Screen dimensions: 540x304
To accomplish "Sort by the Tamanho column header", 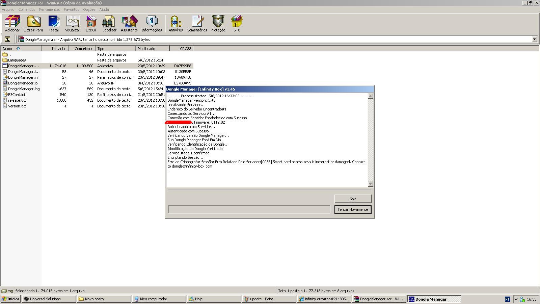I will click(55, 49).
